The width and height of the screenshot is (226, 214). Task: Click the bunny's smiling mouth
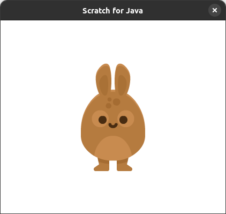[x=113, y=126]
